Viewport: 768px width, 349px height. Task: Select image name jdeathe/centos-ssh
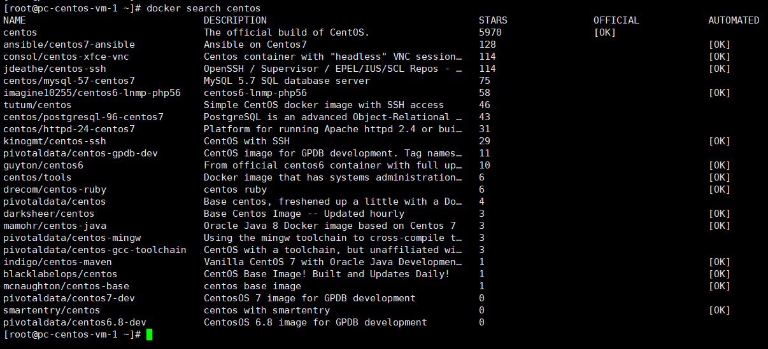pos(55,69)
